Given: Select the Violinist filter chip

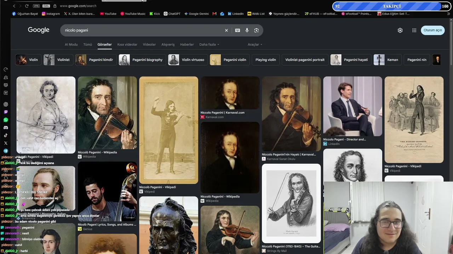Looking at the screenshot, I should [58, 60].
